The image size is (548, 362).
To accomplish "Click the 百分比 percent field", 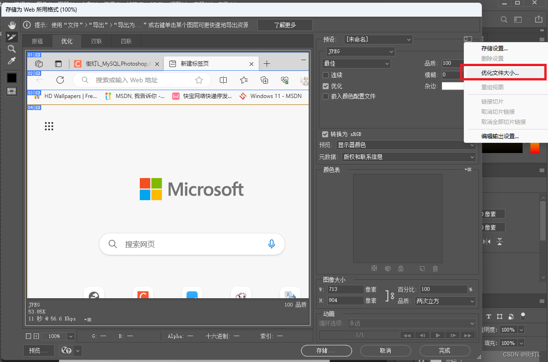I will (x=443, y=289).
